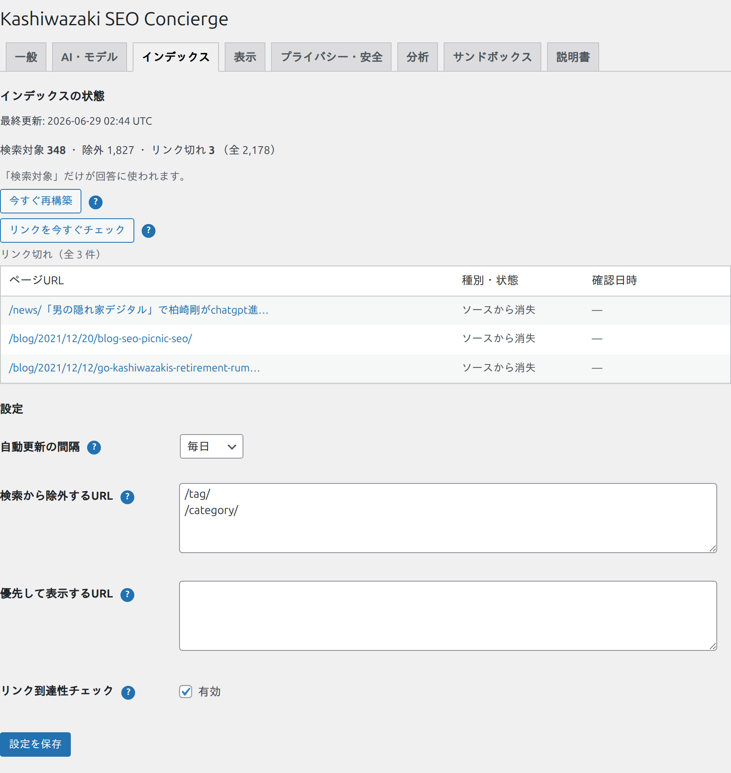Switch to the 一般 tab
Image resolution: width=731 pixels, height=773 pixels.
26,57
